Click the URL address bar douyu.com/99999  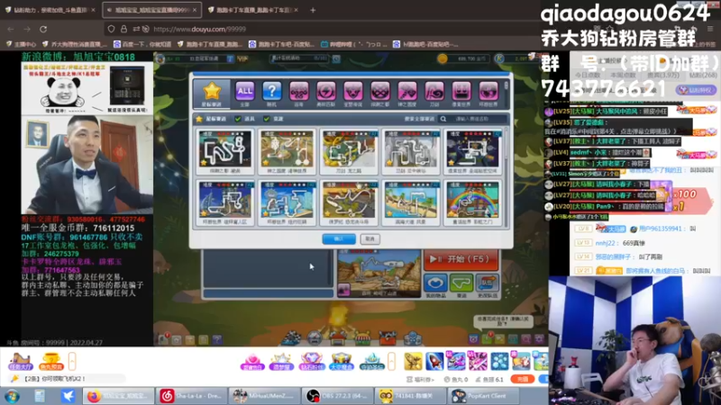tap(322, 29)
